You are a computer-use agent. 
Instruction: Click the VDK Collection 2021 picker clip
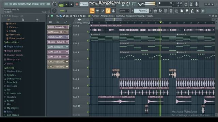[x=58, y=37]
